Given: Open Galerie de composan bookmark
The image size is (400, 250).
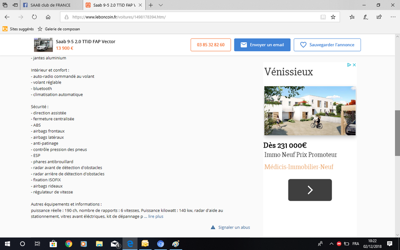Looking at the screenshot, I should 59,29.
